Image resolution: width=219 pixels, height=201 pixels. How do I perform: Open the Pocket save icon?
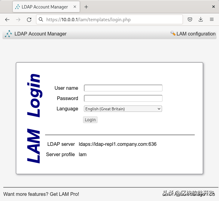tap(190, 19)
